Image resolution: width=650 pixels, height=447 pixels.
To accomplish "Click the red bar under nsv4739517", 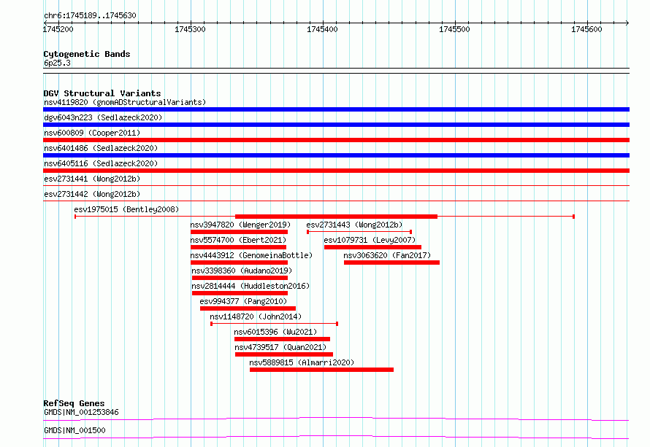I will [x=284, y=354].
